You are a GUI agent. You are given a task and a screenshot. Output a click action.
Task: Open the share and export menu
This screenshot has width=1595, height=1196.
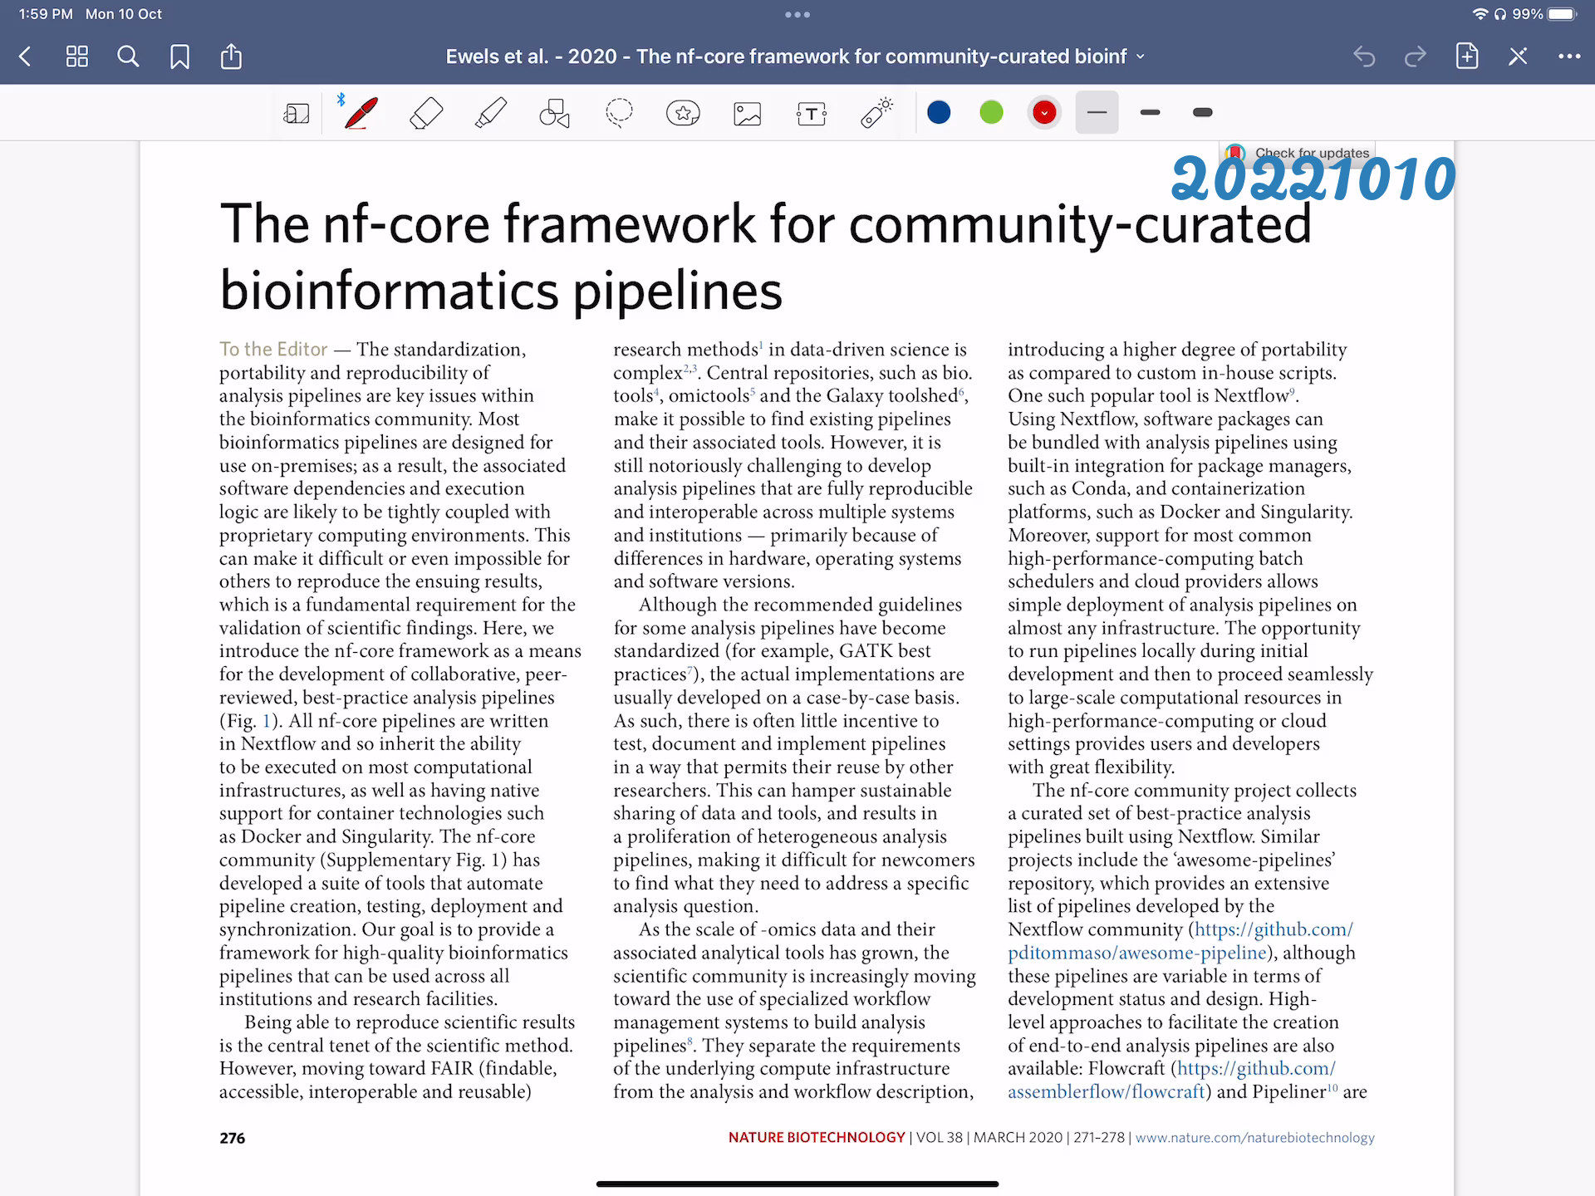coord(231,56)
